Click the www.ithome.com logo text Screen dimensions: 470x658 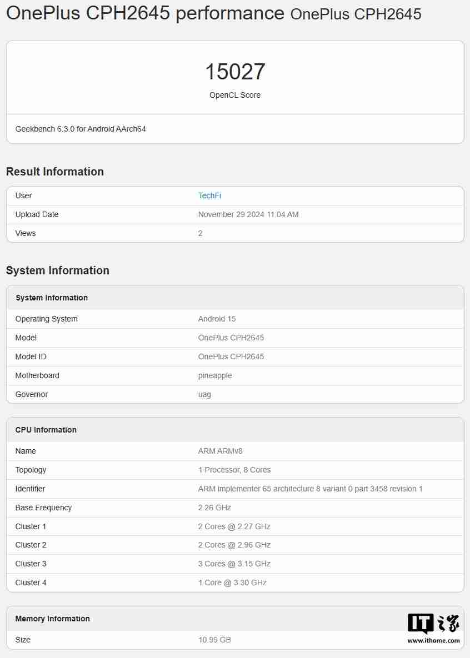435,640
